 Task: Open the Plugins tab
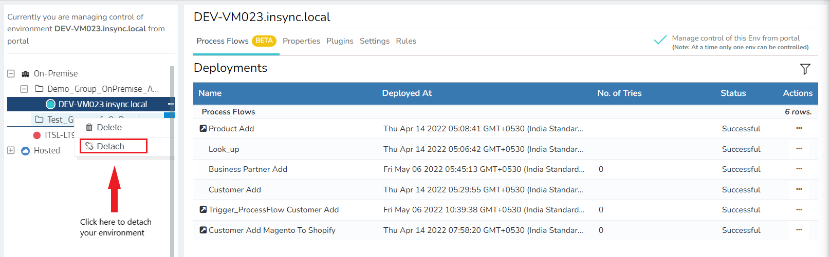click(340, 41)
